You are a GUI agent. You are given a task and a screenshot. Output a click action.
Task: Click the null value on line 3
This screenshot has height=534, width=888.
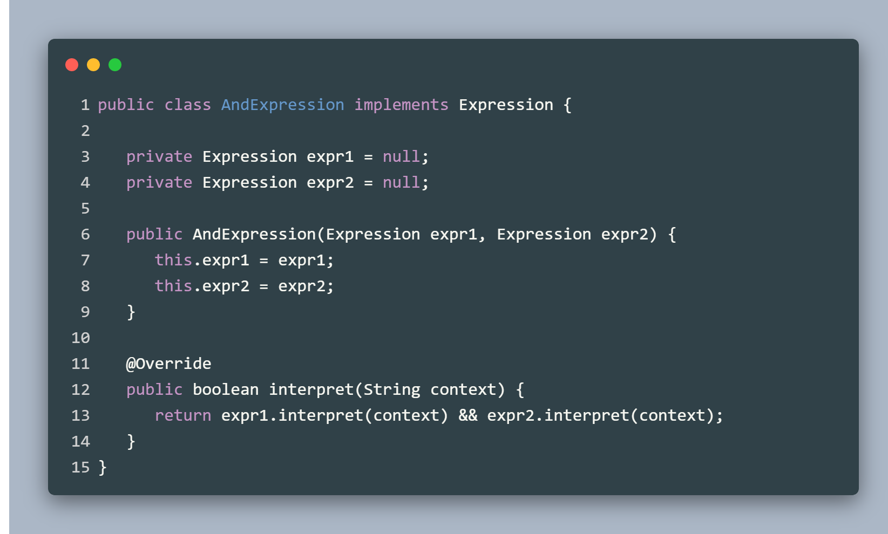tap(401, 156)
